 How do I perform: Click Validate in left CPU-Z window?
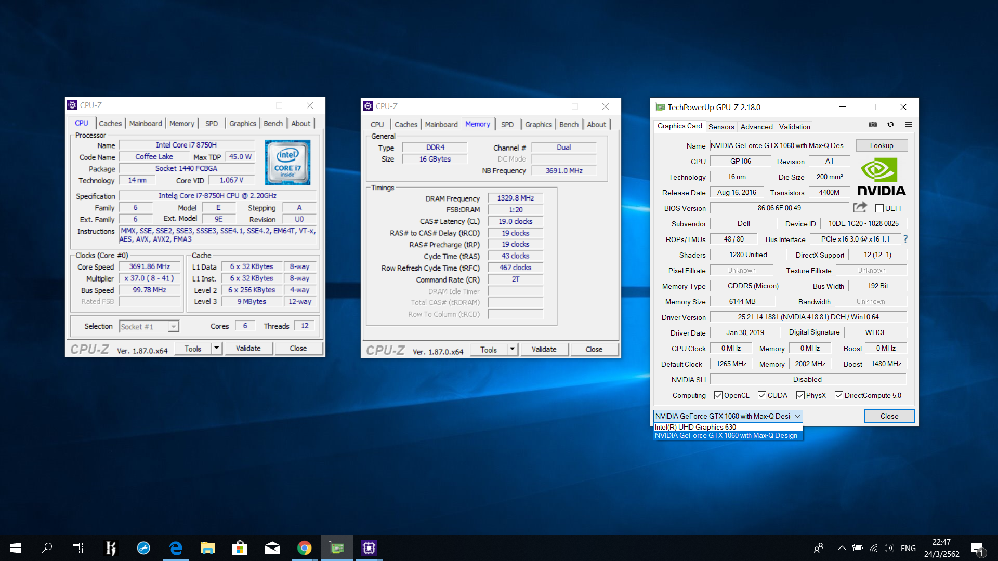click(x=248, y=348)
